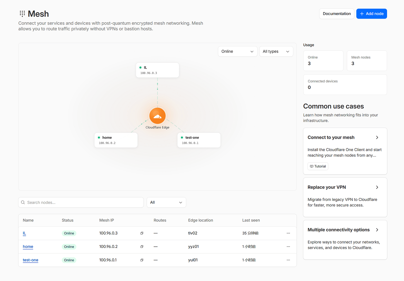
Task: Click the chevron on Replace your VPN
Action: (377, 187)
